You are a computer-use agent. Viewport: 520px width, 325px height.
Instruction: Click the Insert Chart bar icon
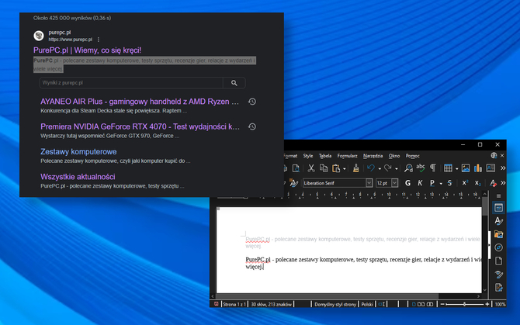pos(478,168)
